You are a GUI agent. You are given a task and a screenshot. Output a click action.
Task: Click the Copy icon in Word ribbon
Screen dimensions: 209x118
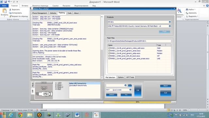pos(10,13)
